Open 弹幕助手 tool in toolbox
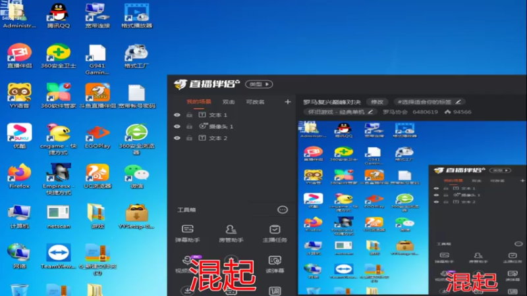Viewport: 527px width, 296px height. [188, 234]
